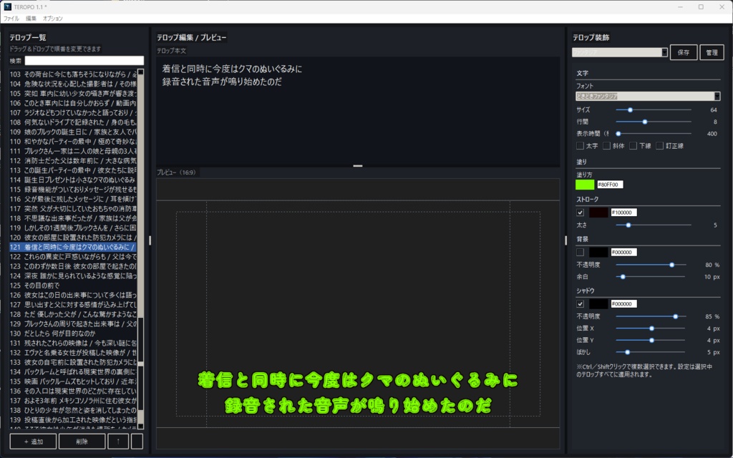The width and height of the screenshot is (733, 458).
Task: Click the 検索 search field
Action: point(84,61)
